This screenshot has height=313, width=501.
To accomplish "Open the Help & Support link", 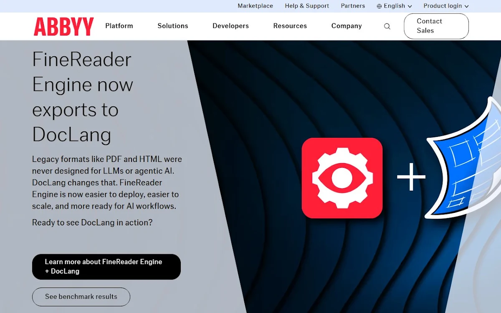I will [307, 6].
